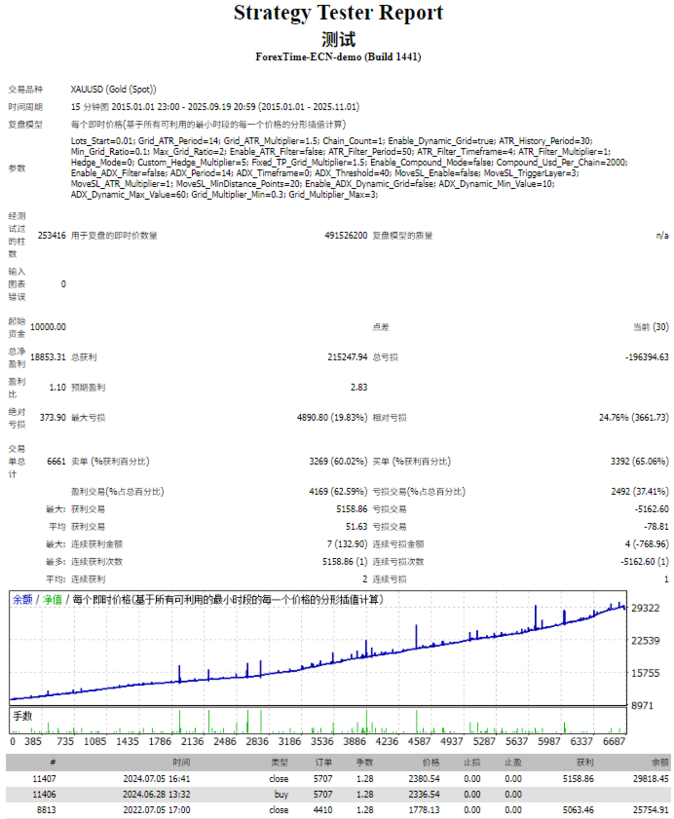
Task: Click the total net profit '18853.31'
Action: coord(48,357)
